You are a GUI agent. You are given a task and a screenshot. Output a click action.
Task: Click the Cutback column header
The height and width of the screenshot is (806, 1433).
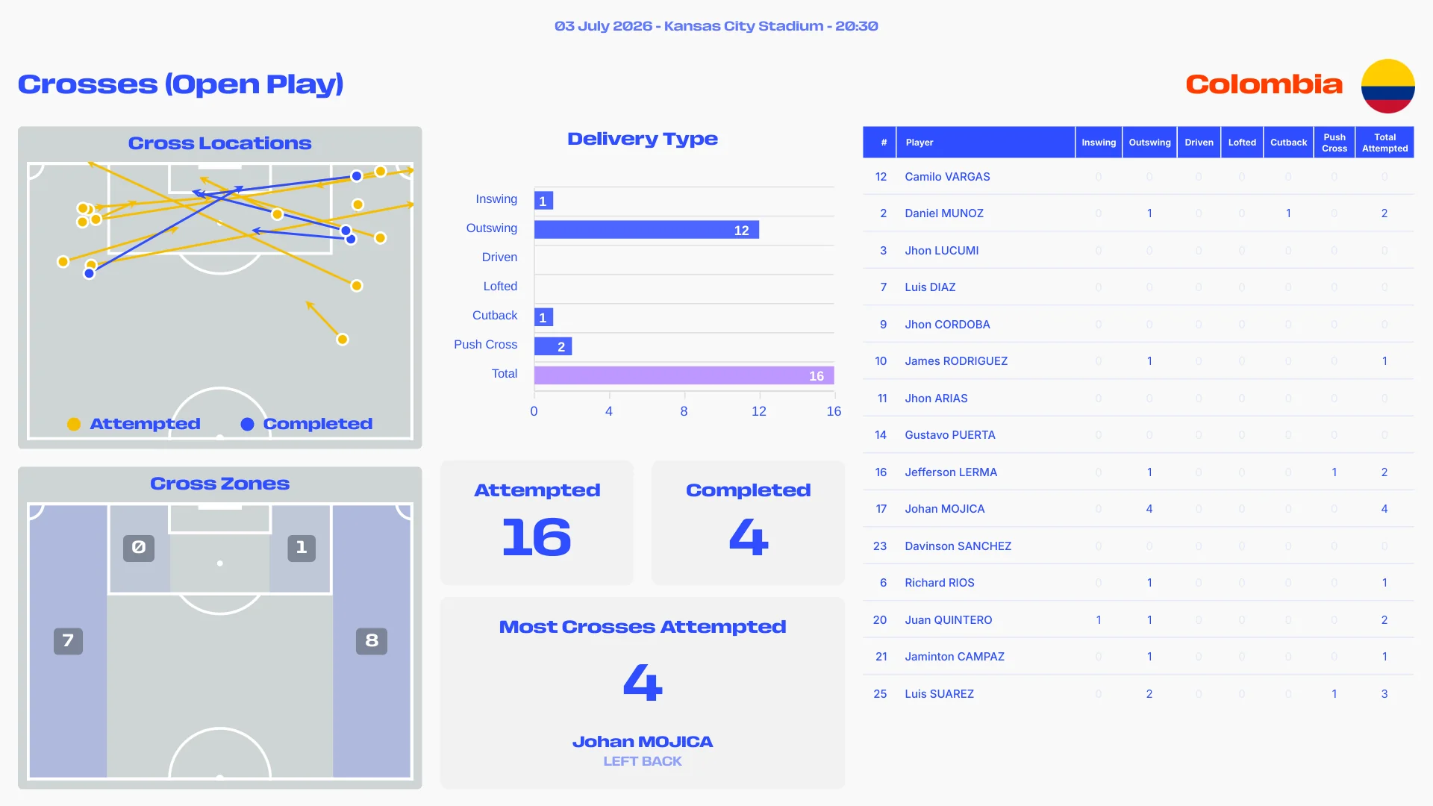click(x=1288, y=143)
